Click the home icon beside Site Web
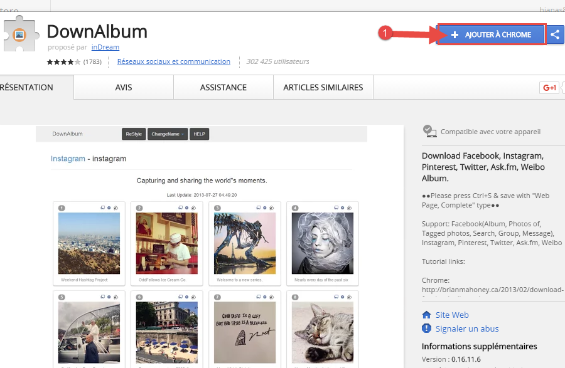Viewport: 565px width, 368px height. (x=427, y=315)
